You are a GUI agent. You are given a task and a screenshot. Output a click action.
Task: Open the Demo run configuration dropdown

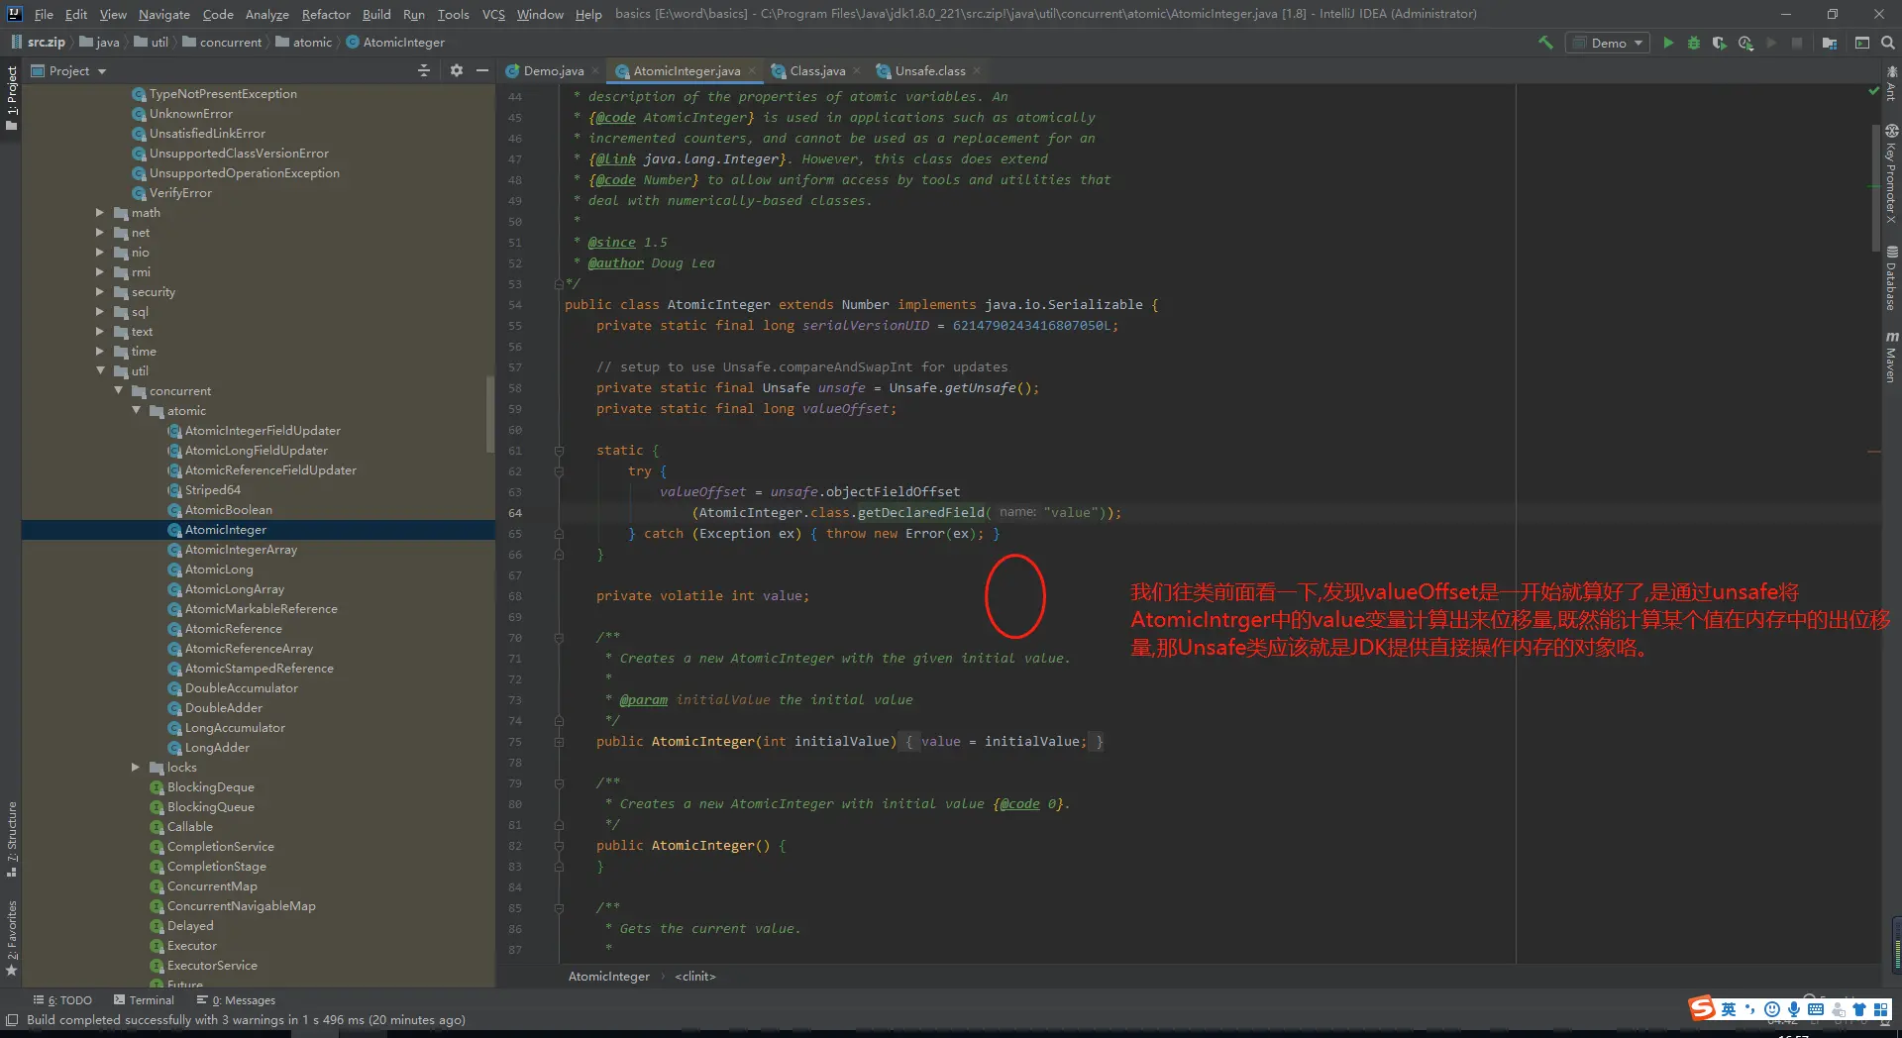(1609, 43)
